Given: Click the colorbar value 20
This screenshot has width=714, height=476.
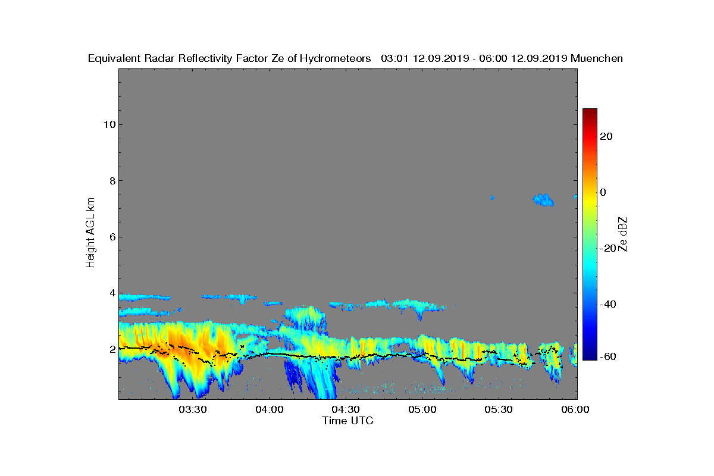Looking at the screenshot, I should pos(607,136).
